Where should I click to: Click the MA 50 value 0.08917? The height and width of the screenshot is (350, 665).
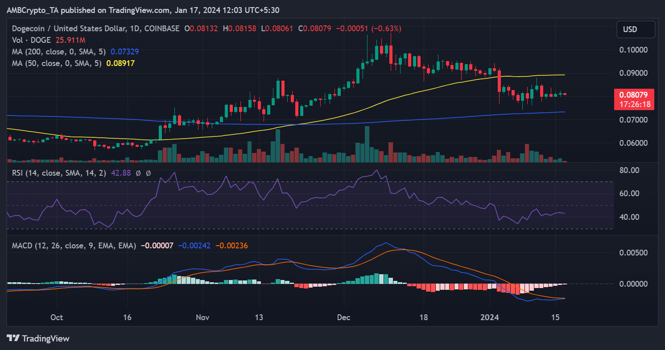(x=120, y=63)
